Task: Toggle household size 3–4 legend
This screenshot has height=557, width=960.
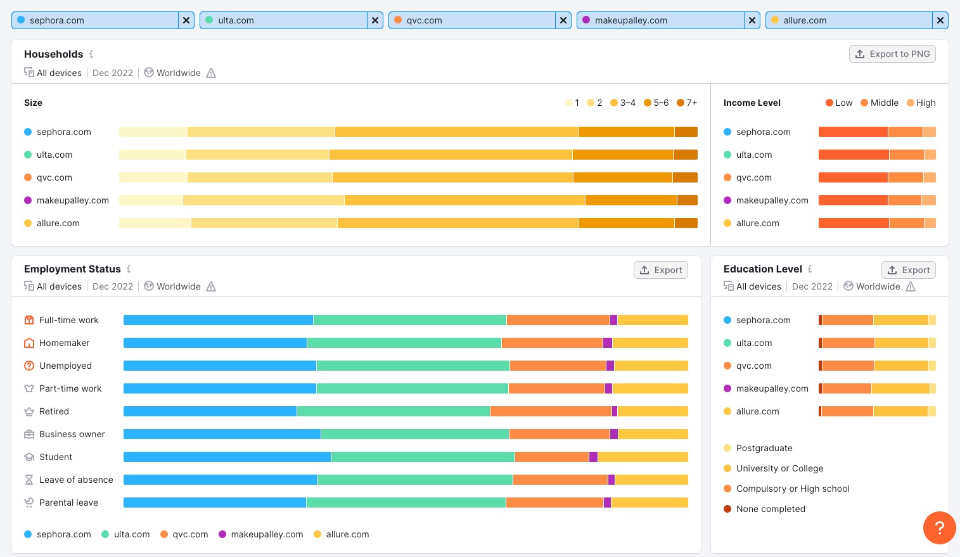Action: coord(623,103)
